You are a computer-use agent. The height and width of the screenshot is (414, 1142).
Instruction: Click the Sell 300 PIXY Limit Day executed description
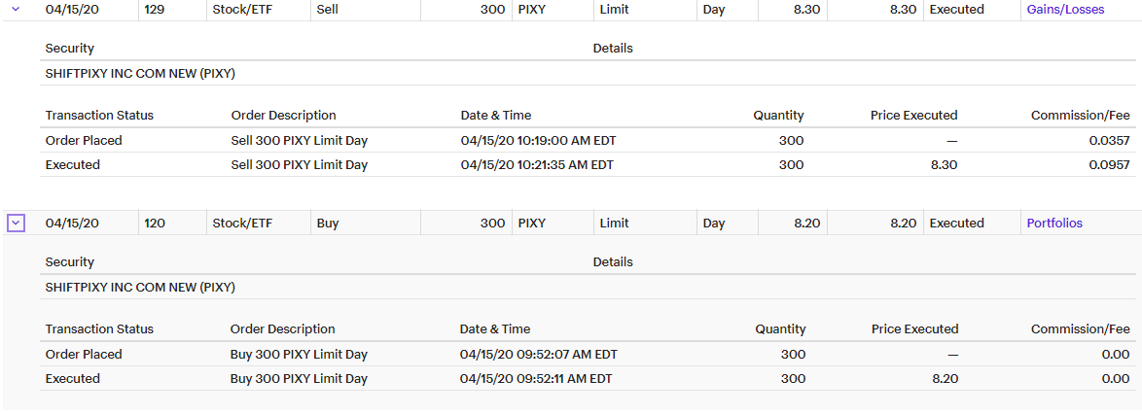click(299, 164)
